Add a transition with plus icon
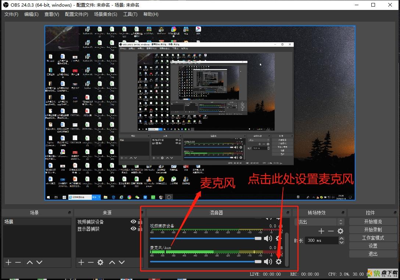Screen dimensions: 400x280 click(321, 231)
